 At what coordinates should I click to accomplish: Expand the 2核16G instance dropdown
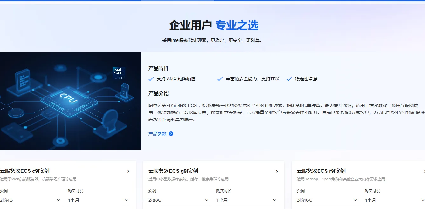click(328, 200)
